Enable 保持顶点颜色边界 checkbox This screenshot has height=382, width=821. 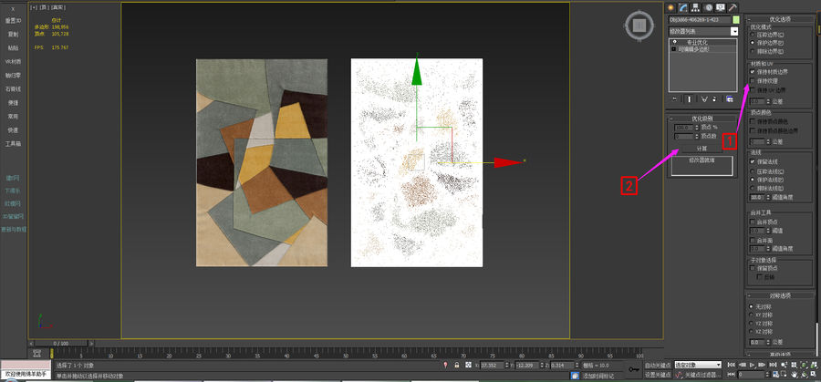pyautogui.click(x=753, y=130)
